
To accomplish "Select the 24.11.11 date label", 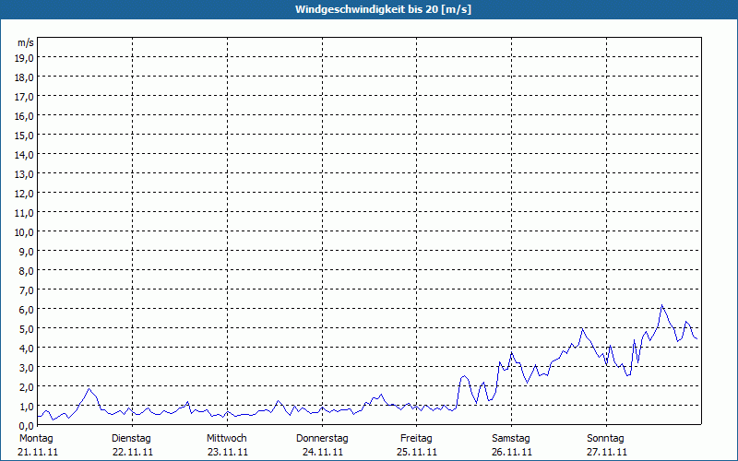I will pos(322,452).
